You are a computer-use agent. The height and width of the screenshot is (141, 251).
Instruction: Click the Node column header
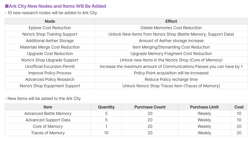pos(50,21)
